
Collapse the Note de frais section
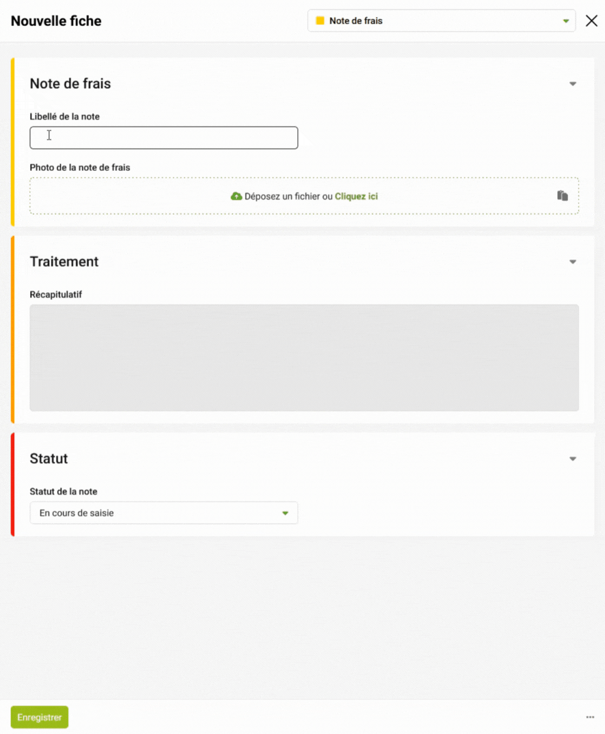tap(572, 84)
